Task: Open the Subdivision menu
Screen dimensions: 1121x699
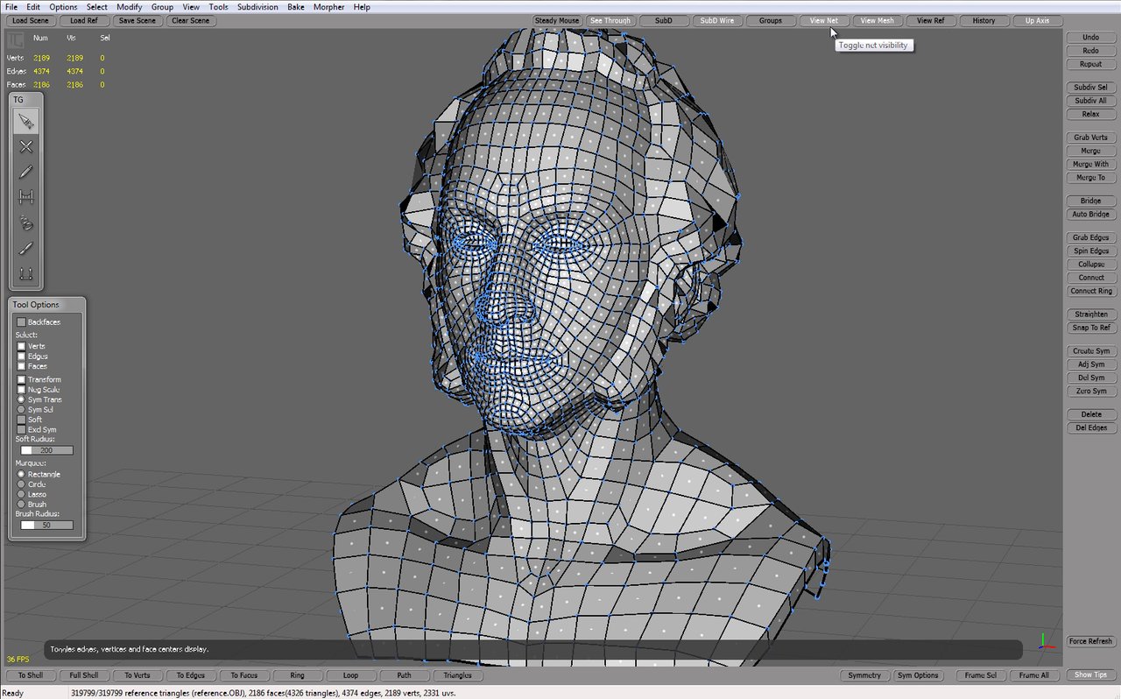Action: (x=257, y=7)
